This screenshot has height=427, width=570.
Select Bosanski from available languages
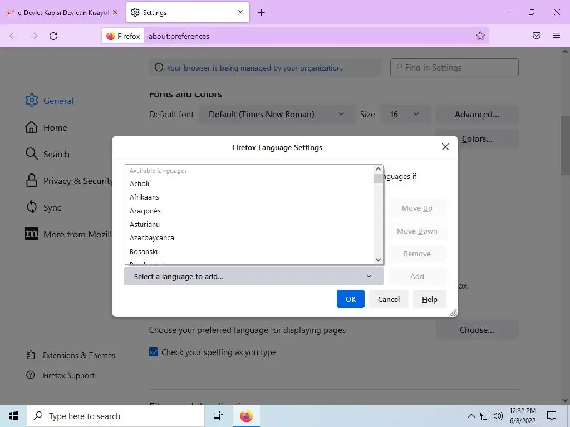tap(249, 252)
